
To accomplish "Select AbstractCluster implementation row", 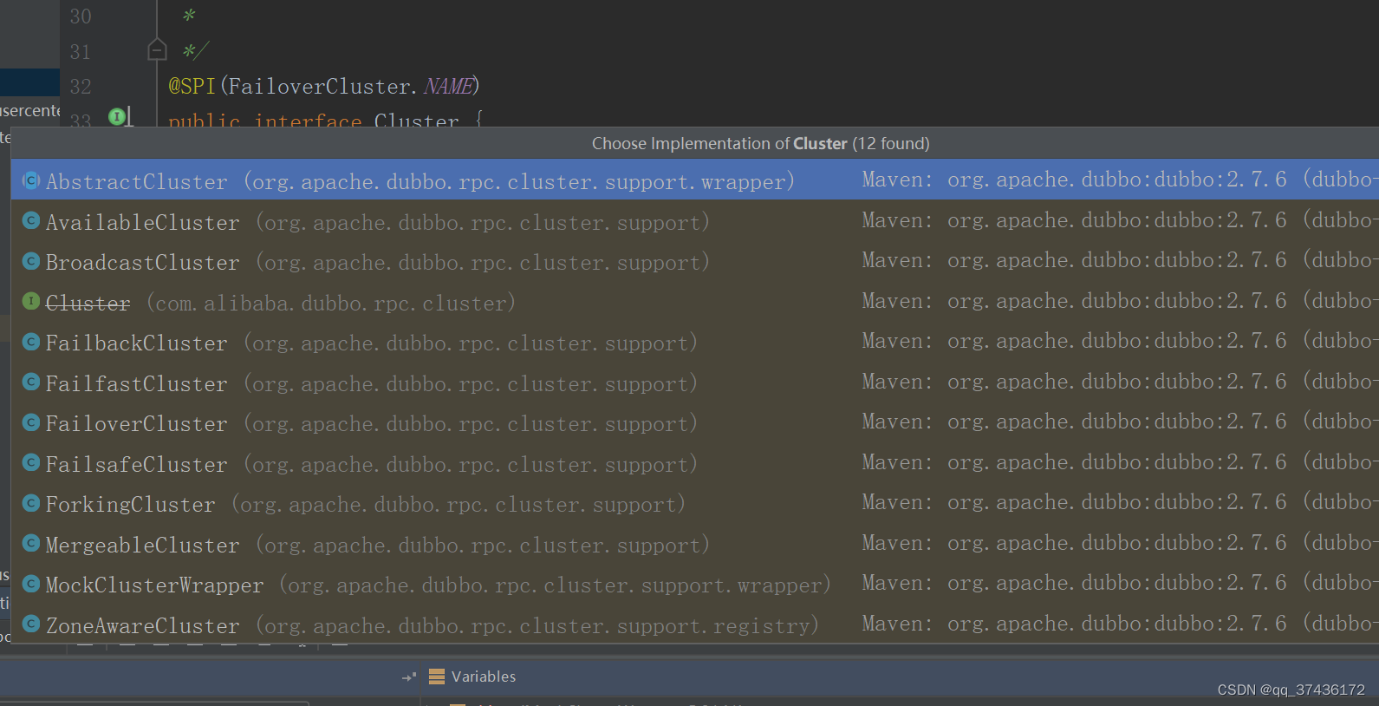I will coord(694,180).
